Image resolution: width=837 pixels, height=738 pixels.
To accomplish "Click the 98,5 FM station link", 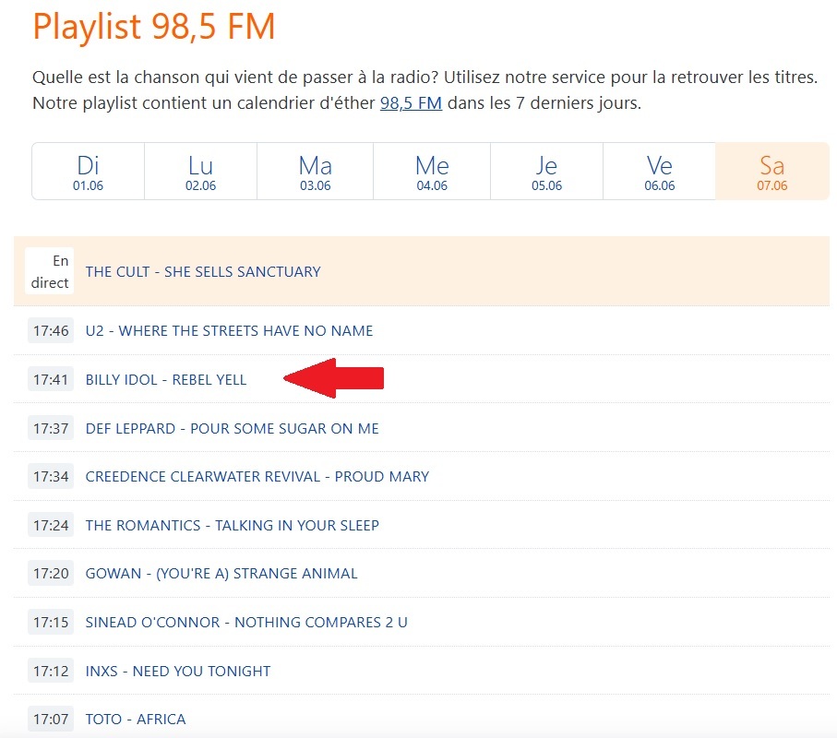I will point(411,103).
